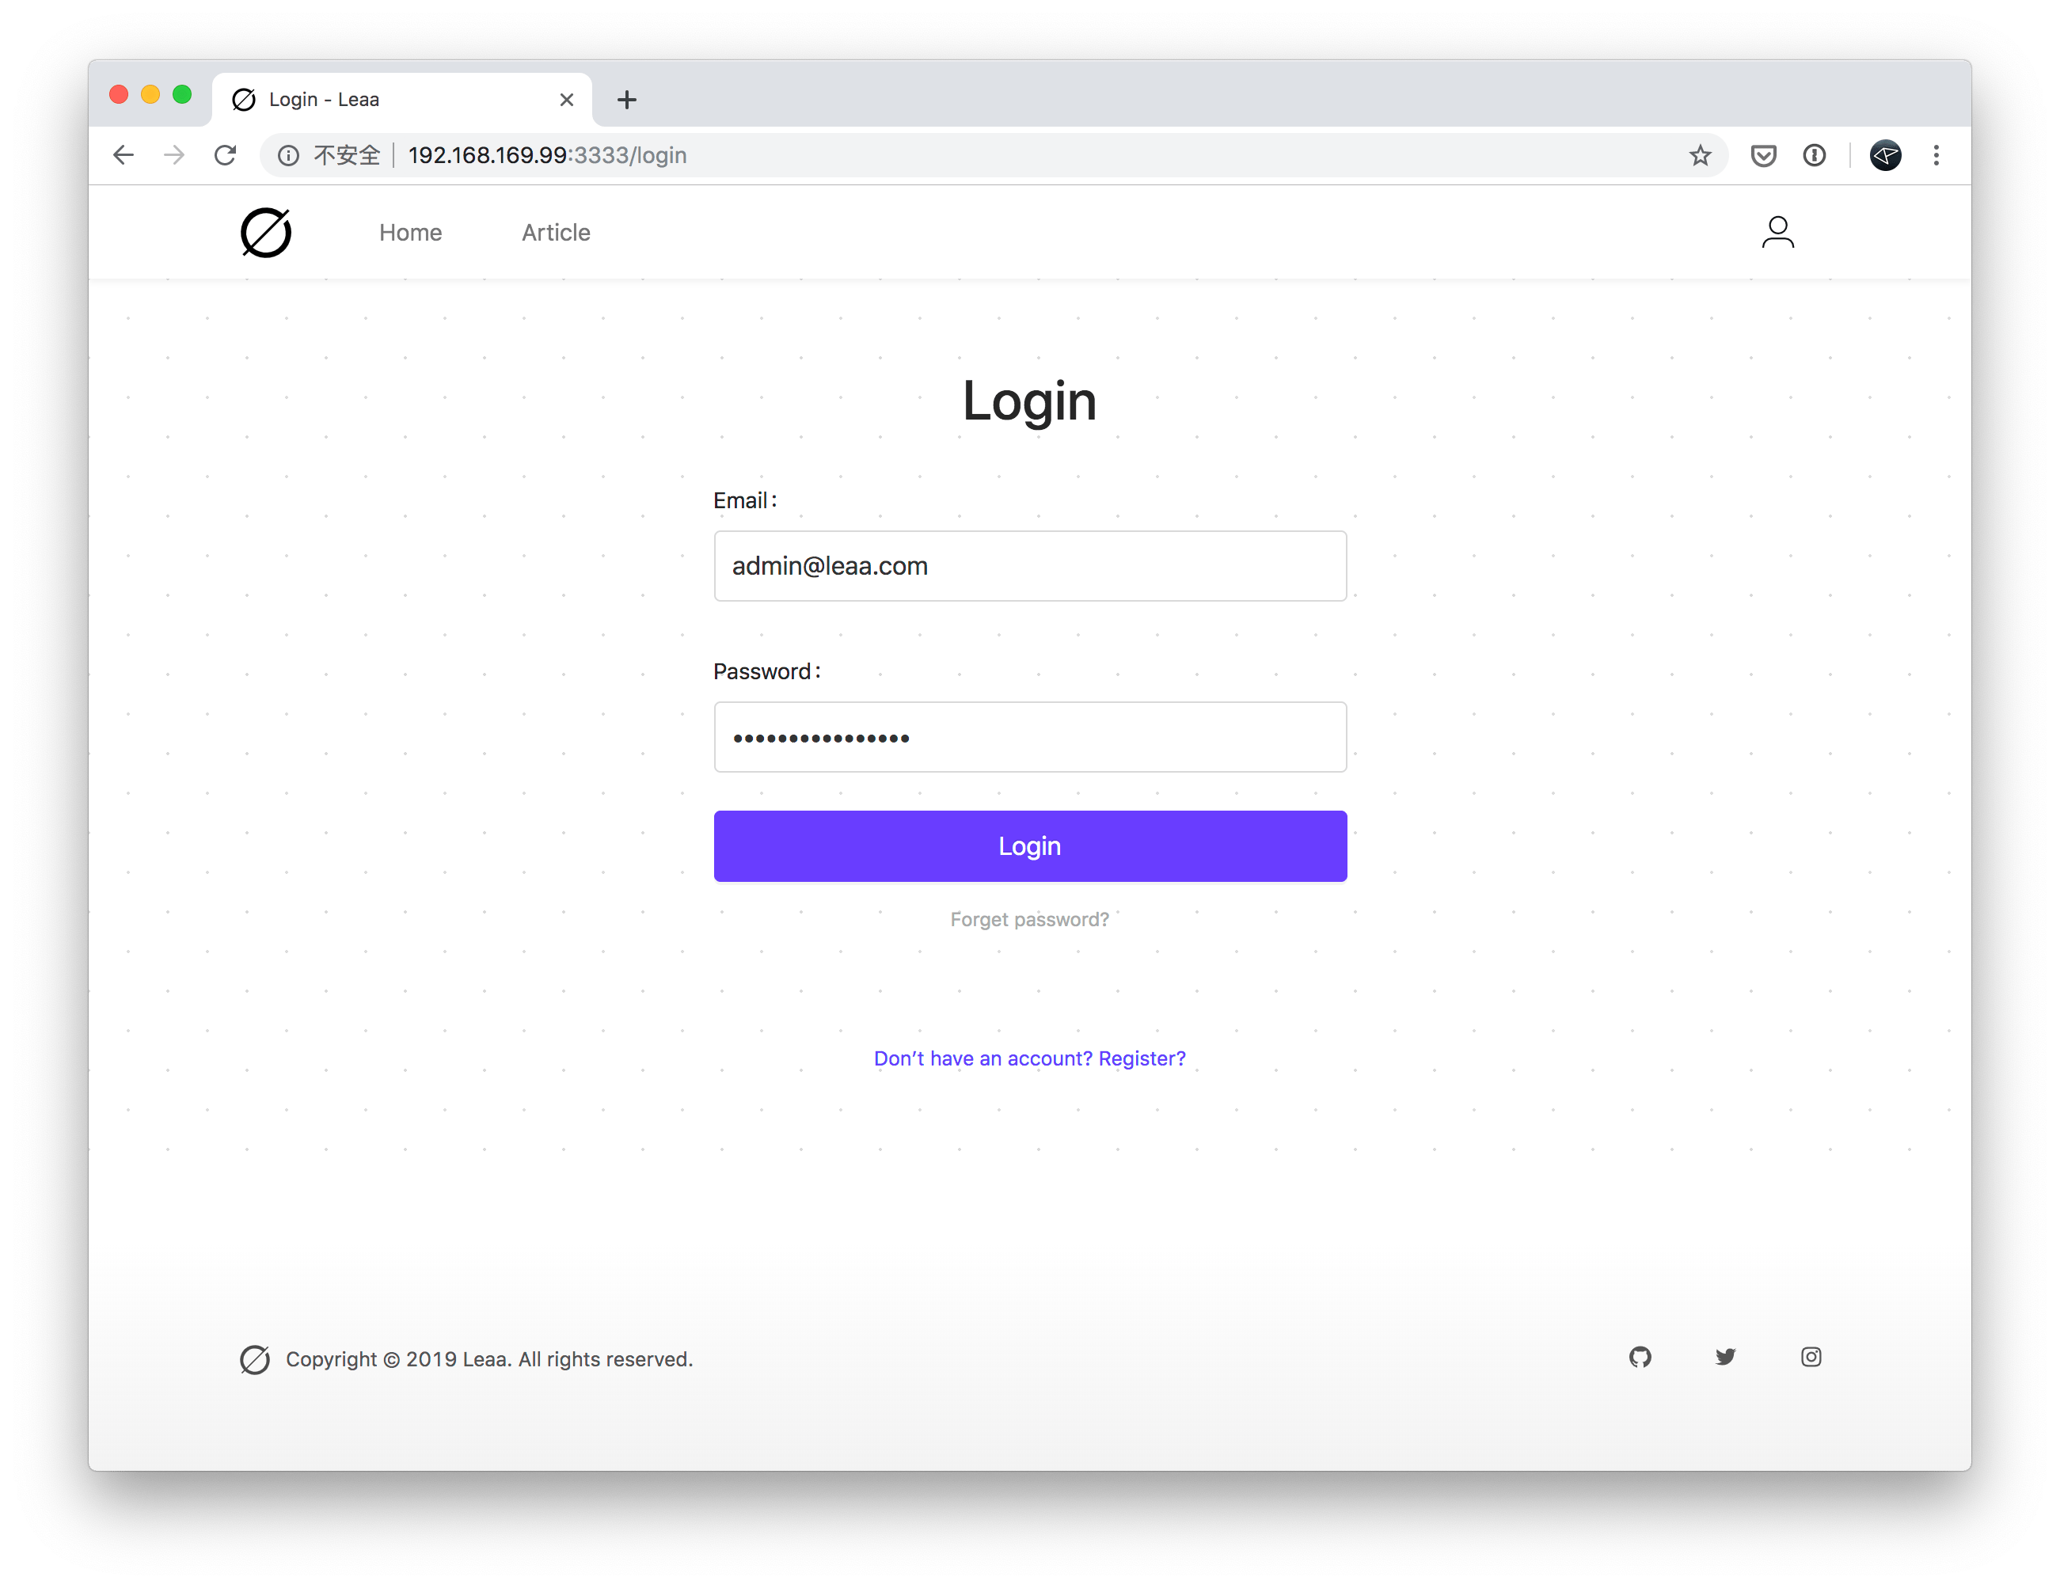Click the Forget password? link
The image size is (2060, 1588).
[1029, 917]
